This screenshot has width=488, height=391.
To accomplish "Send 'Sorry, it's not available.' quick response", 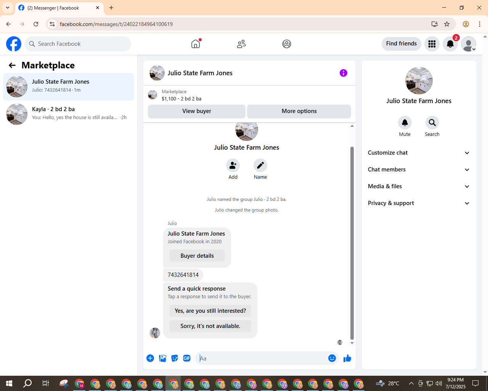I will click(210, 326).
